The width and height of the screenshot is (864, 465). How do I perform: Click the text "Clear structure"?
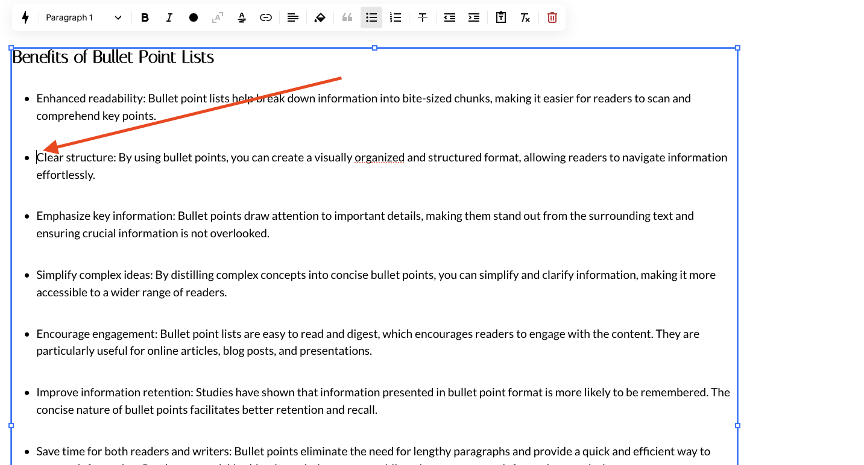pos(75,157)
